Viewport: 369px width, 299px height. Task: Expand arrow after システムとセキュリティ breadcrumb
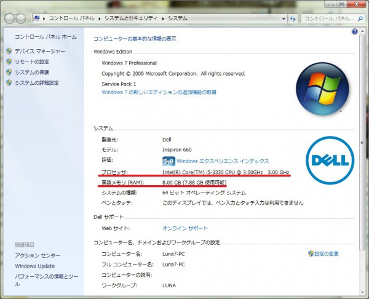(x=163, y=18)
